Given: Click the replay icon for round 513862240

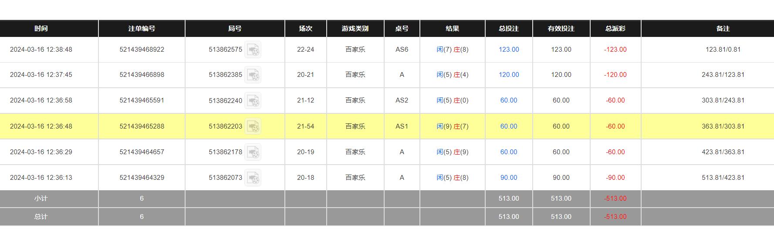Looking at the screenshot, I should pos(253,100).
